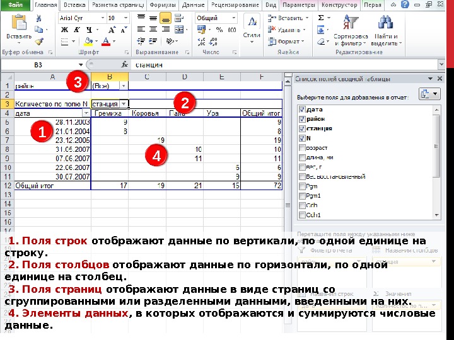Screen dimensions: 454x340
Task: Click the cell borders icon
Action: pos(64,42)
